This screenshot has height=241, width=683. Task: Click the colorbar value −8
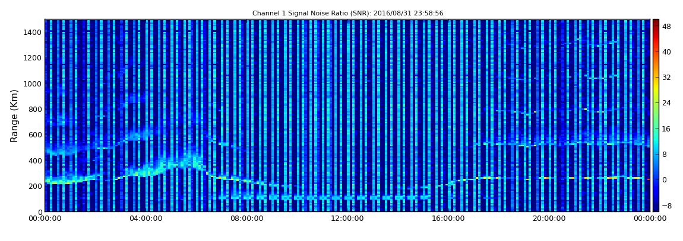[666, 205]
